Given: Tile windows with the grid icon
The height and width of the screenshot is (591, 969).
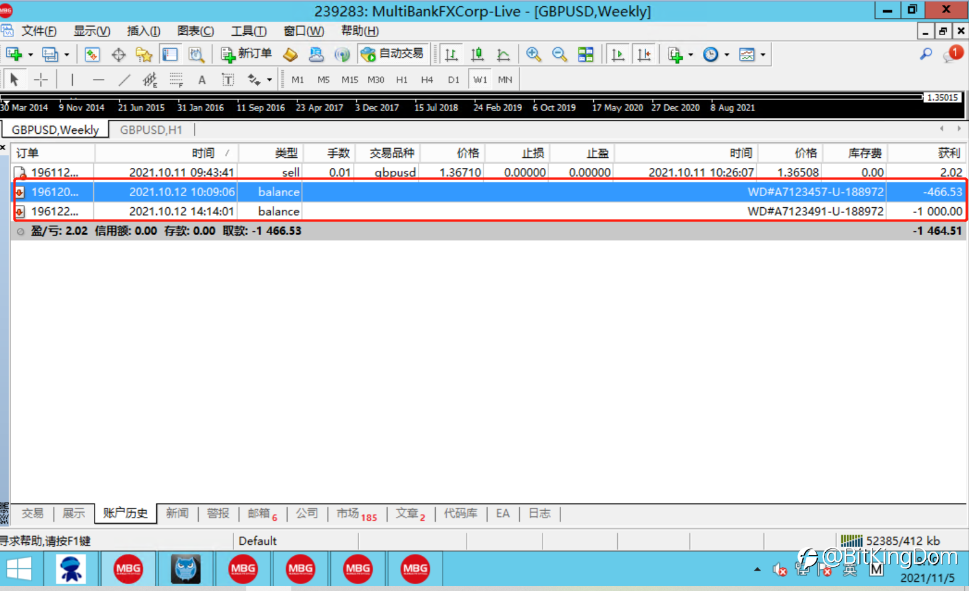Looking at the screenshot, I should pyautogui.click(x=585, y=54).
